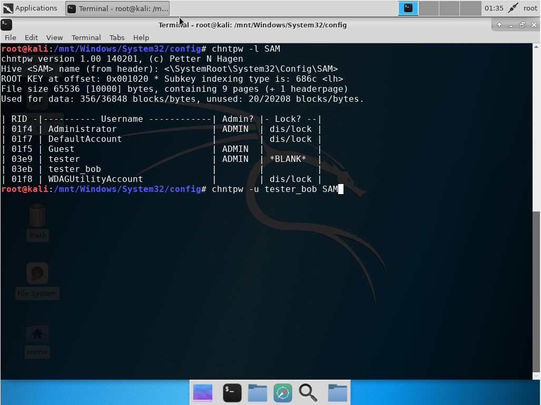Image resolution: width=541 pixels, height=405 pixels.
Task: Open the web browser compass dock icon
Action: [282, 392]
